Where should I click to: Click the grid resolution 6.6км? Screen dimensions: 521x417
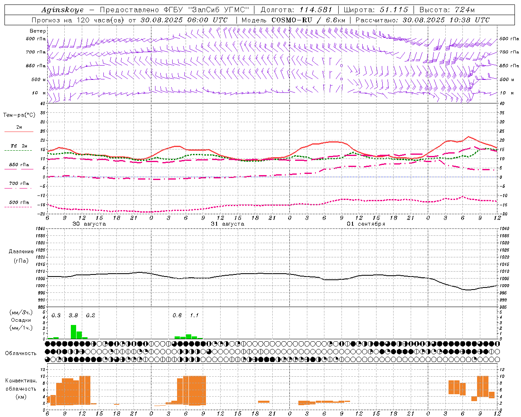coord(336,20)
